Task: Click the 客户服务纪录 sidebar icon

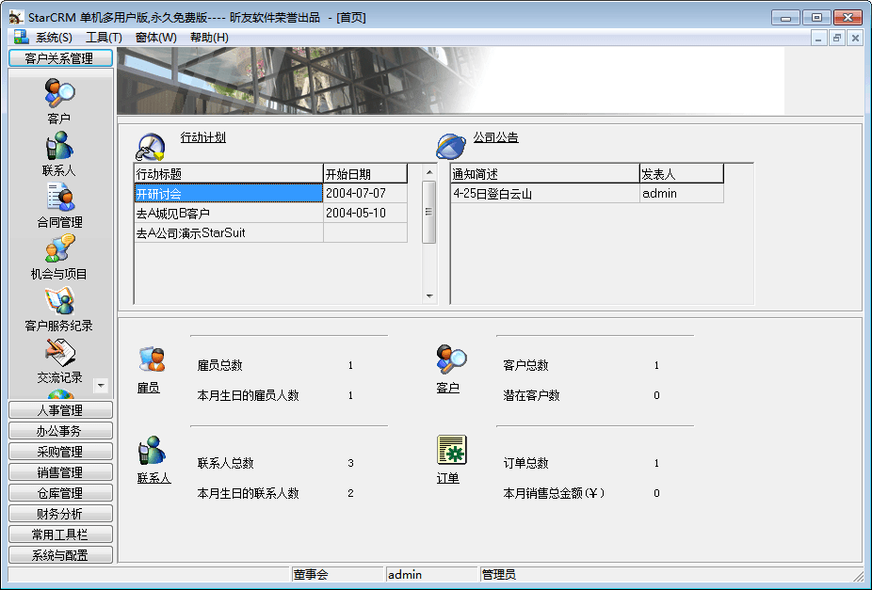Action: click(59, 301)
